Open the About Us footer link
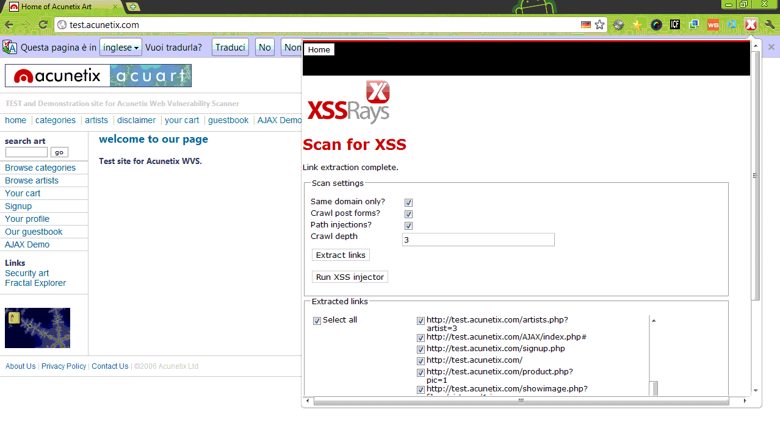This screenshot has height=431, width=780. 20,366
